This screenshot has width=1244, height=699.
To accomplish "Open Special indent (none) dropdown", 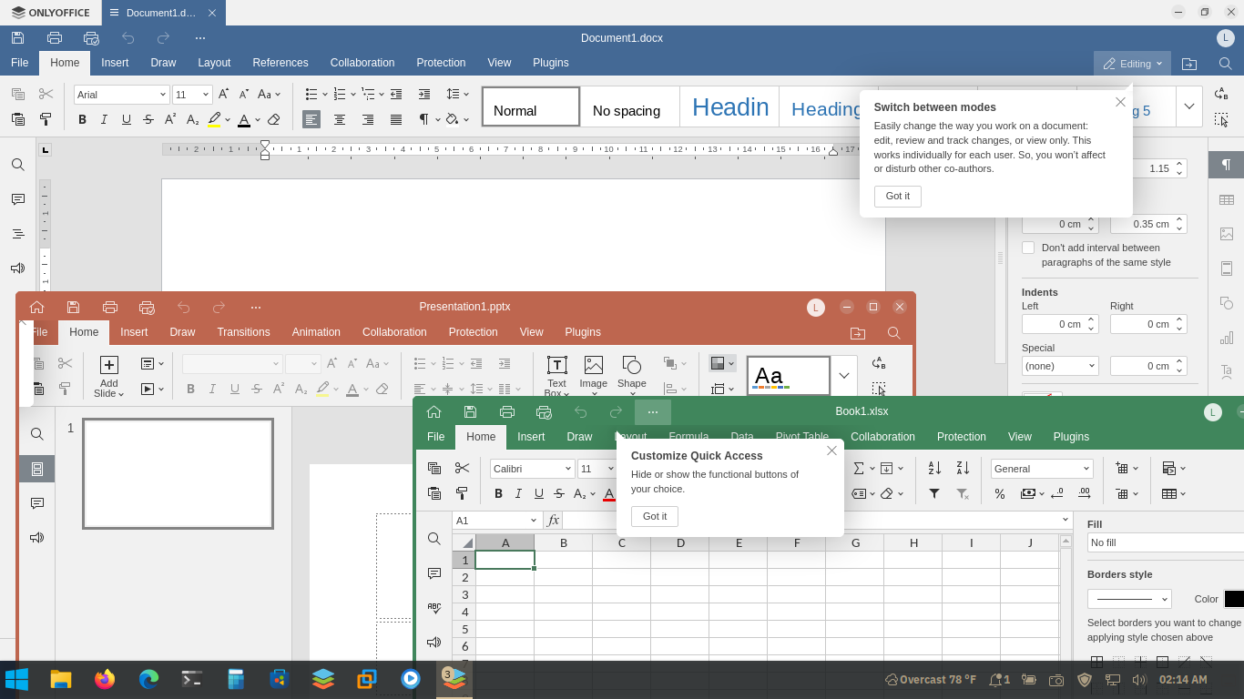I will tap(1060, 366).
